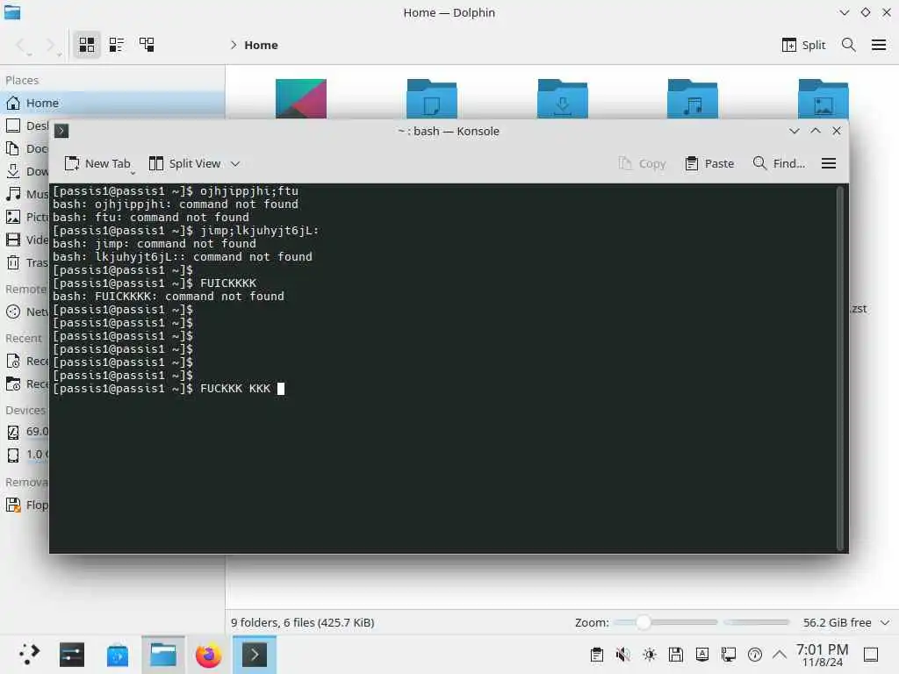
Task: Go forward in Dolphin navigation
Action: tap(52, 45)
